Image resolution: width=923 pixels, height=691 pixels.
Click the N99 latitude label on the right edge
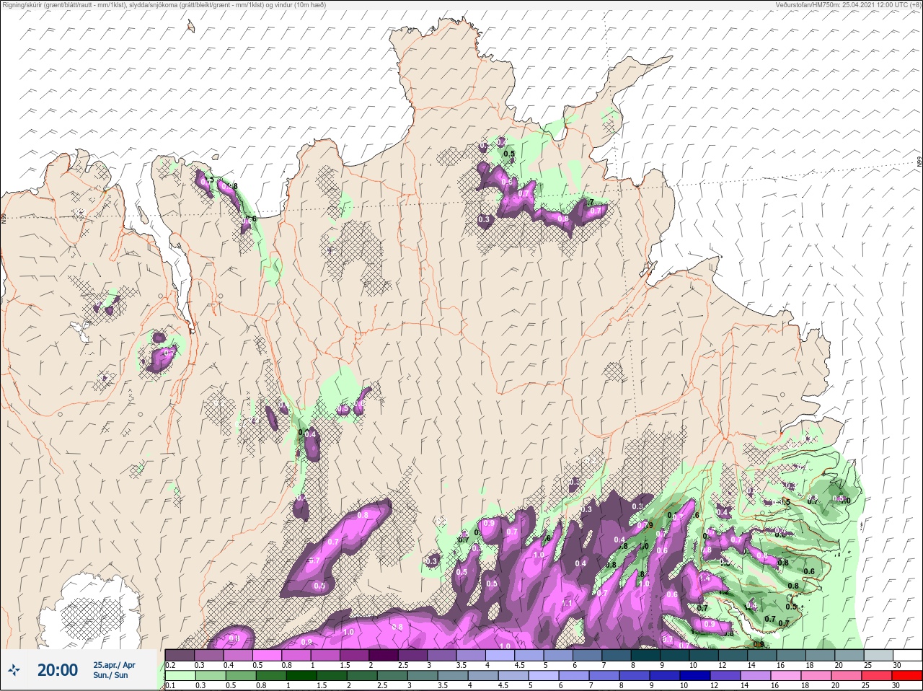click(x=919, y=163)
